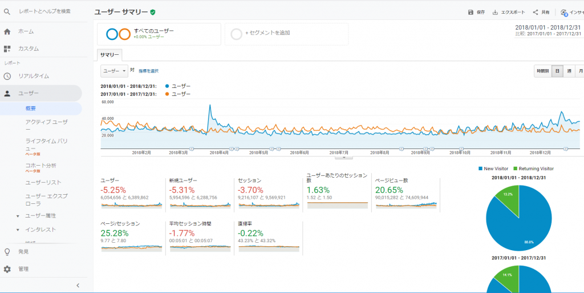Click the カスタム sidebar label
Image resolution: width=584 pixels, height=293 pixels.
[29, 49]
